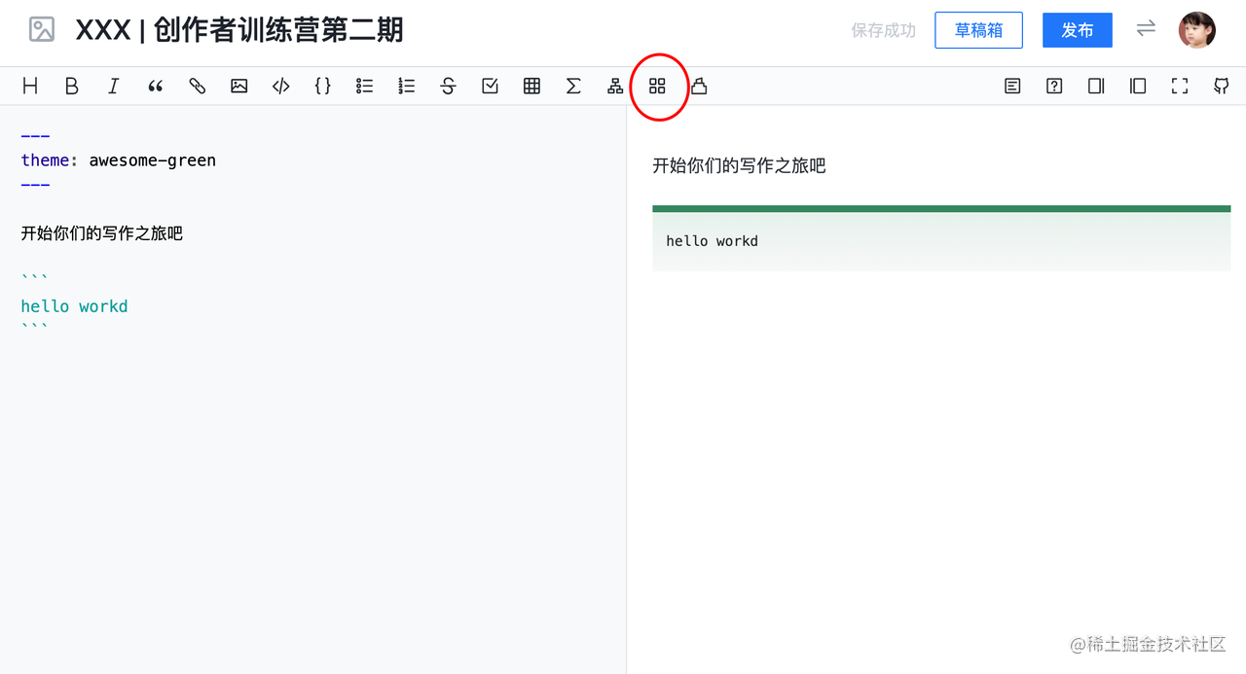Click the preview paragraph 开始你们的写作之旅吧
The height and width of the screenshot is (674, 1246).
point(739,166)
